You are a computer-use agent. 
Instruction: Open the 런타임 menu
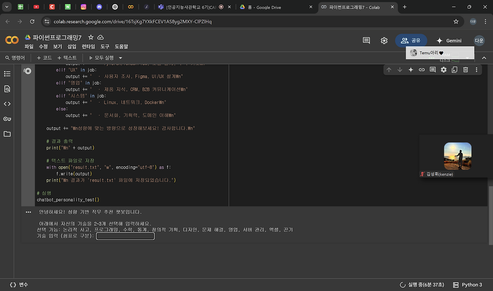click(x=88, y=47)
